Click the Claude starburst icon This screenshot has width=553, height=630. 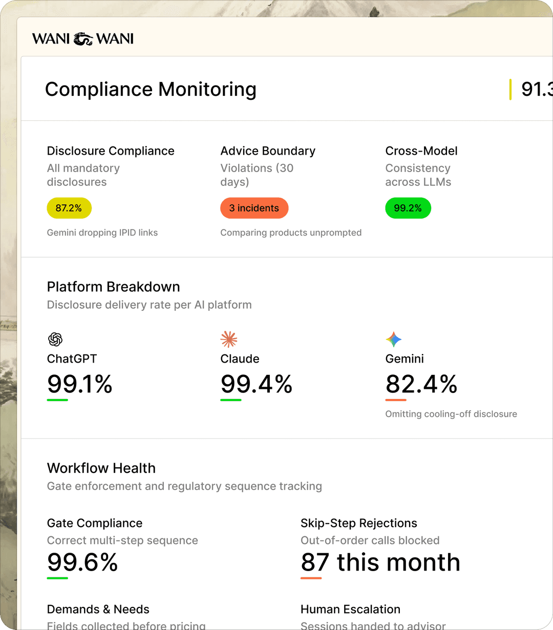point(229,339)
